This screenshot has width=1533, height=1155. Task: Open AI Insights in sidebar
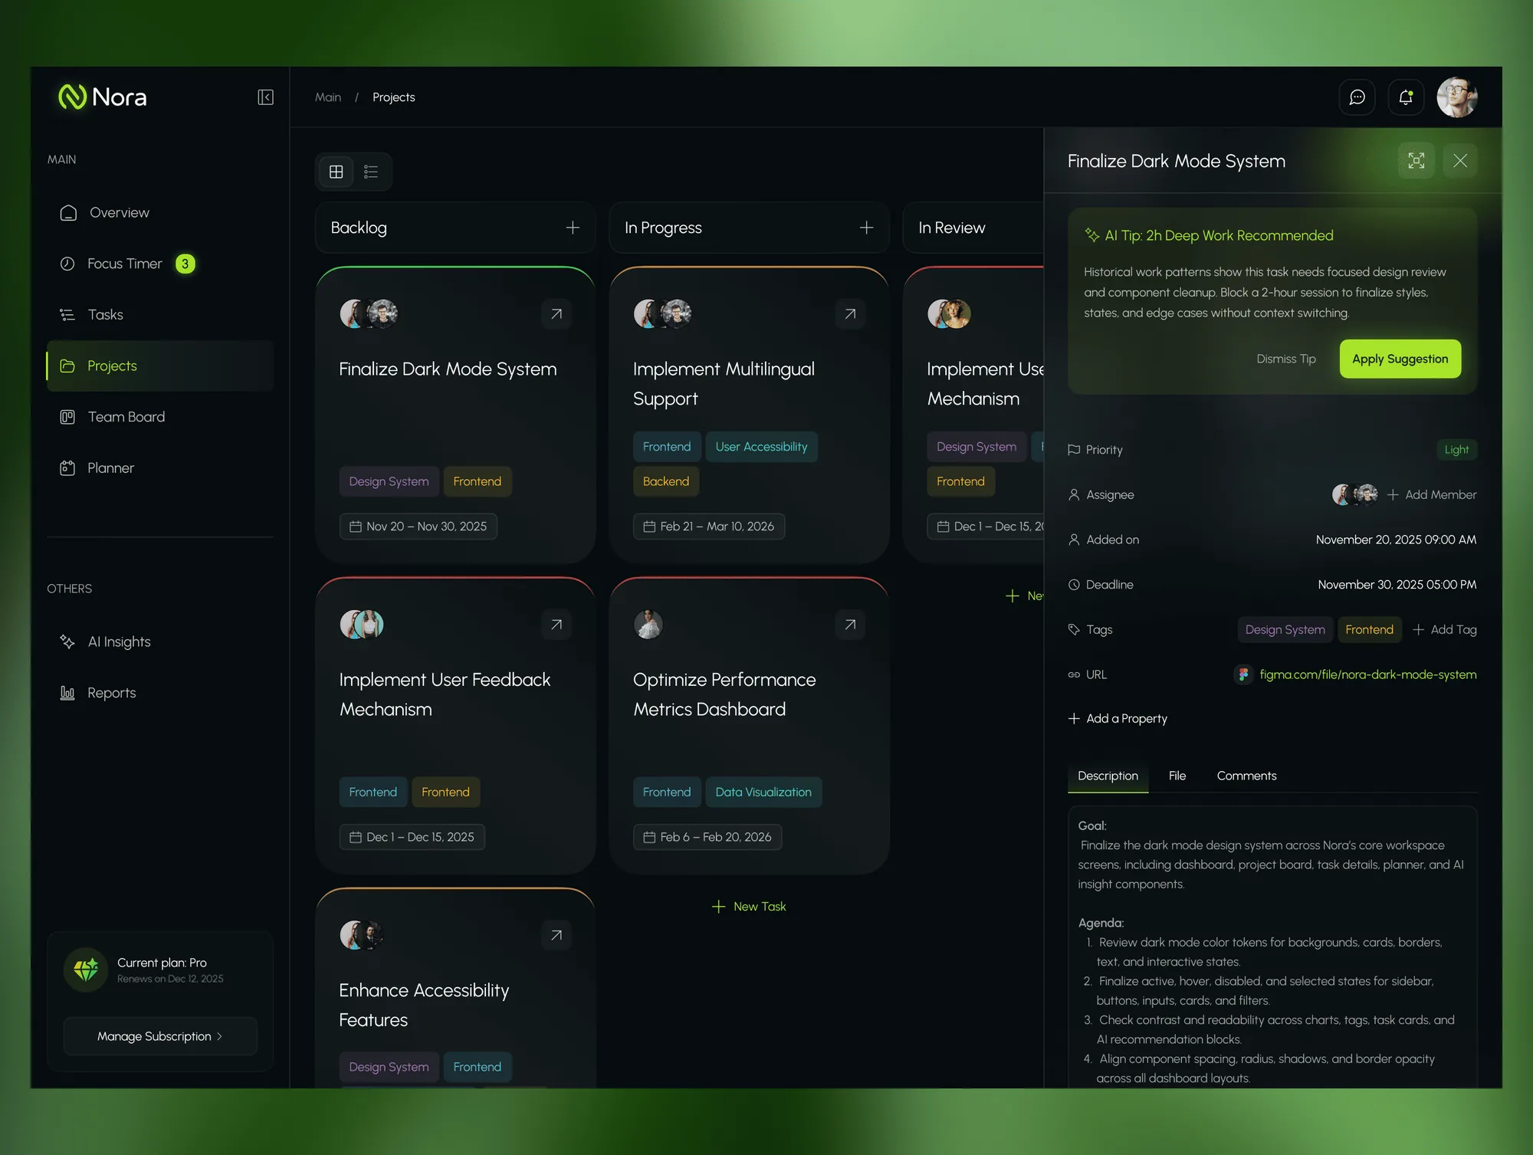pos(160,641)
